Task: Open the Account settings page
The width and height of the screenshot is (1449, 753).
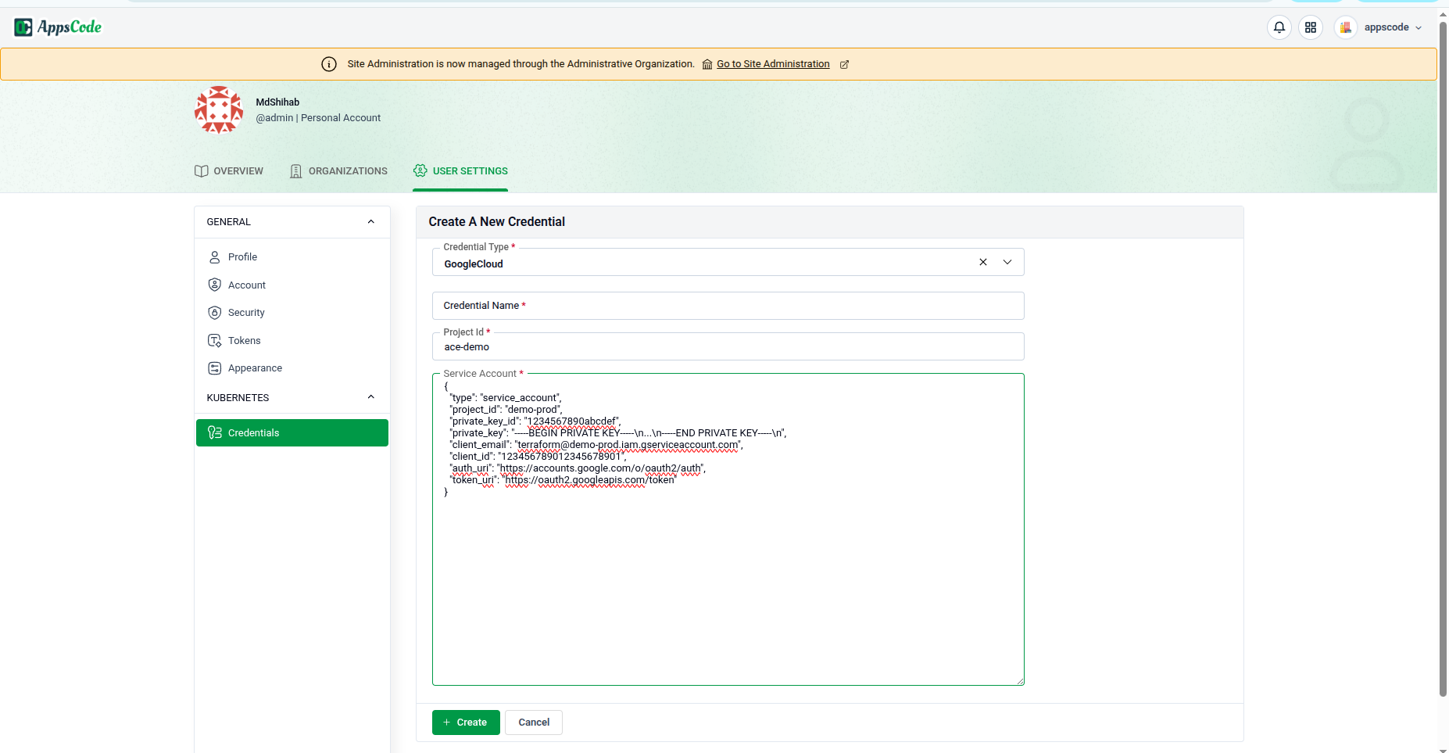Action: [292, 285]
